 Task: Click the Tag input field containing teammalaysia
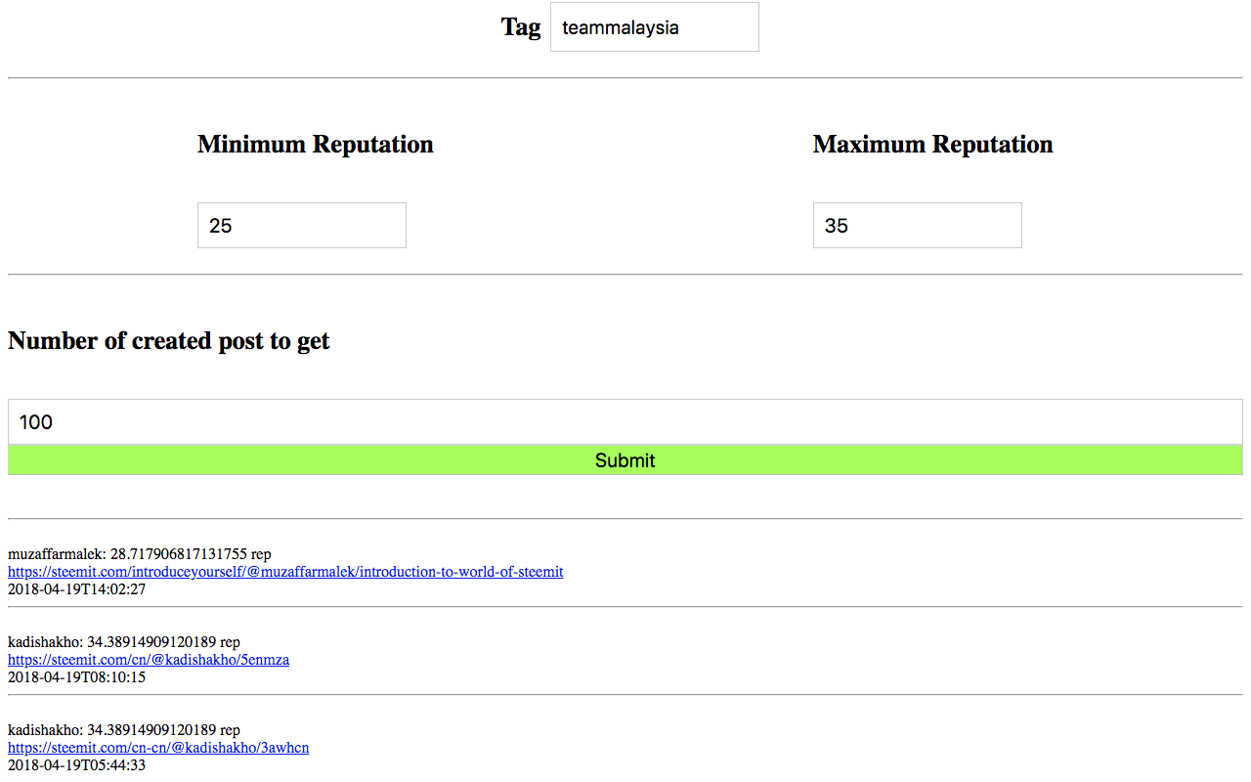pos(654,27)
